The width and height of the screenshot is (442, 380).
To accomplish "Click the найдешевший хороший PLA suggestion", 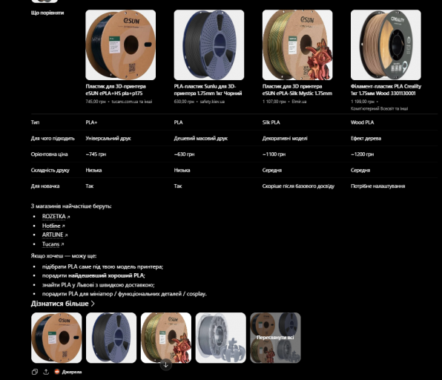I will coord(106,275).
